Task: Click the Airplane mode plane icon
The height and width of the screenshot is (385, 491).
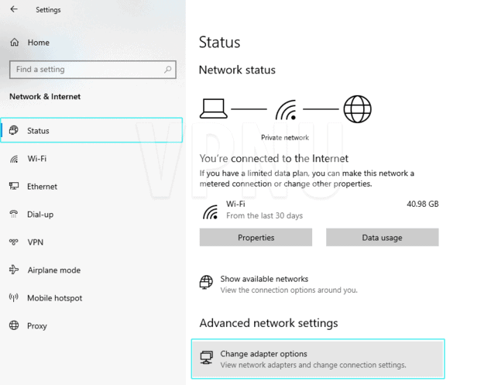Action: pyautogui.click(x=14, y=270)
